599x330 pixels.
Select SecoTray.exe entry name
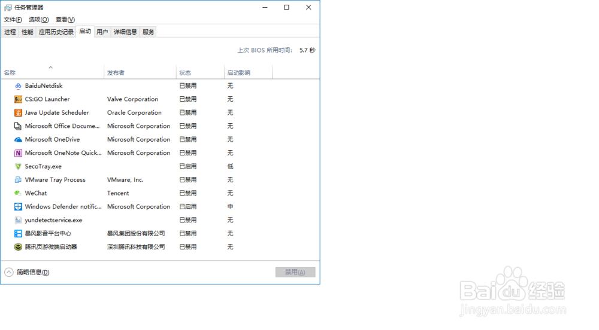point(43,167)
